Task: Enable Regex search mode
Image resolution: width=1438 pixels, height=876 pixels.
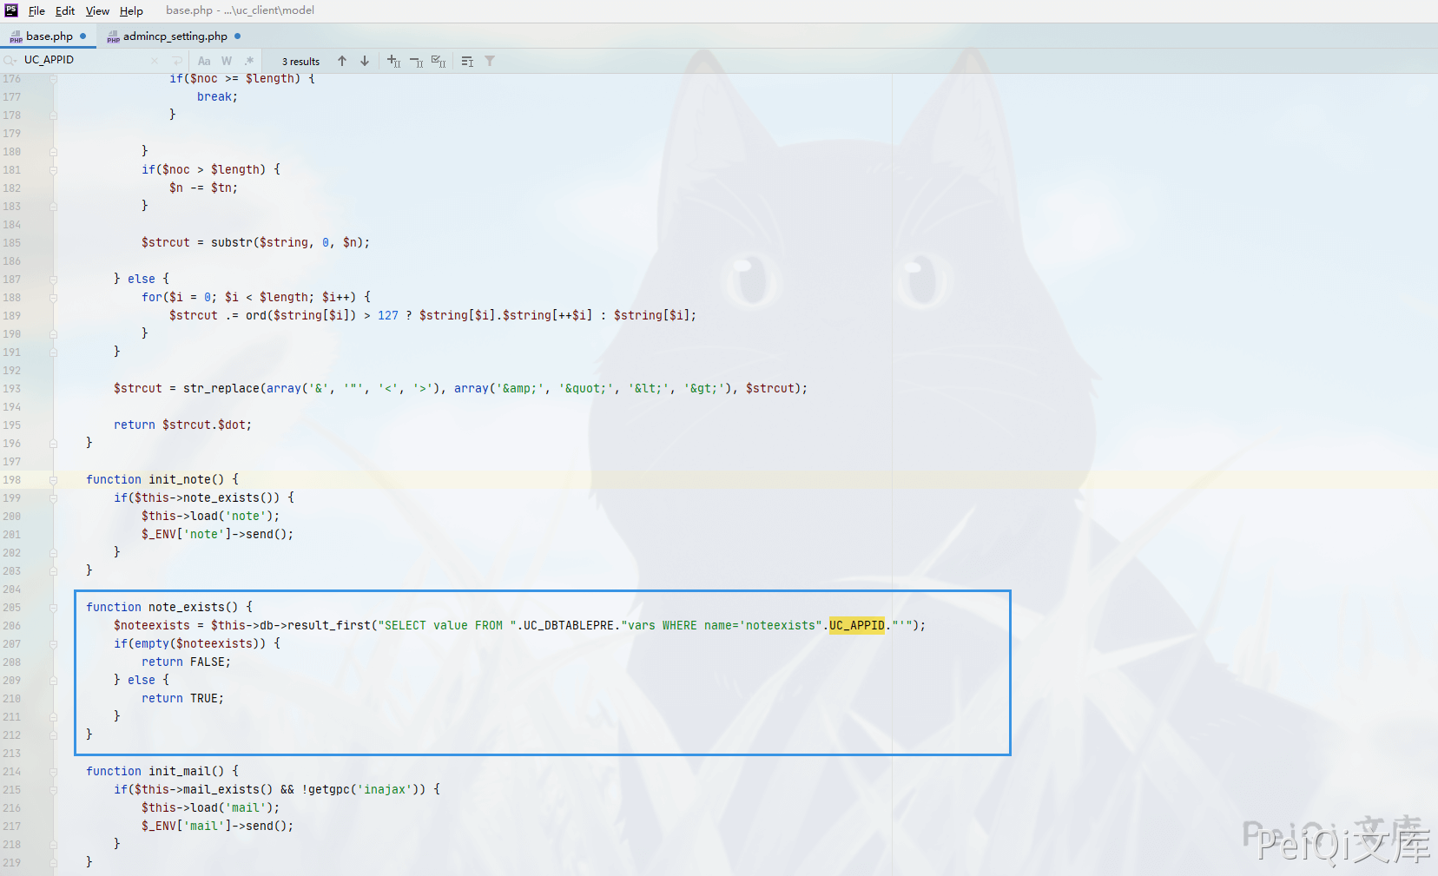Action: pos(249,61)
